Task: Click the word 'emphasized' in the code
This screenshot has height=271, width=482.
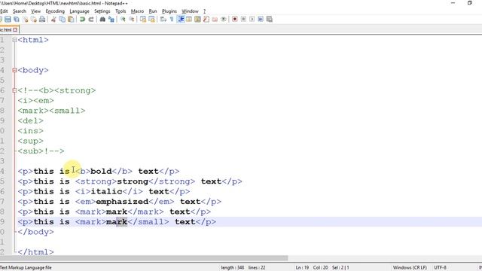Action: coord(122,202)
